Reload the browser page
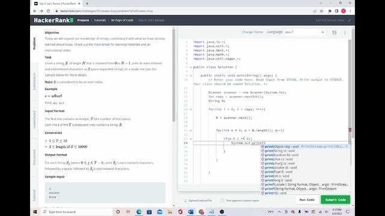 tap(48, 11)
